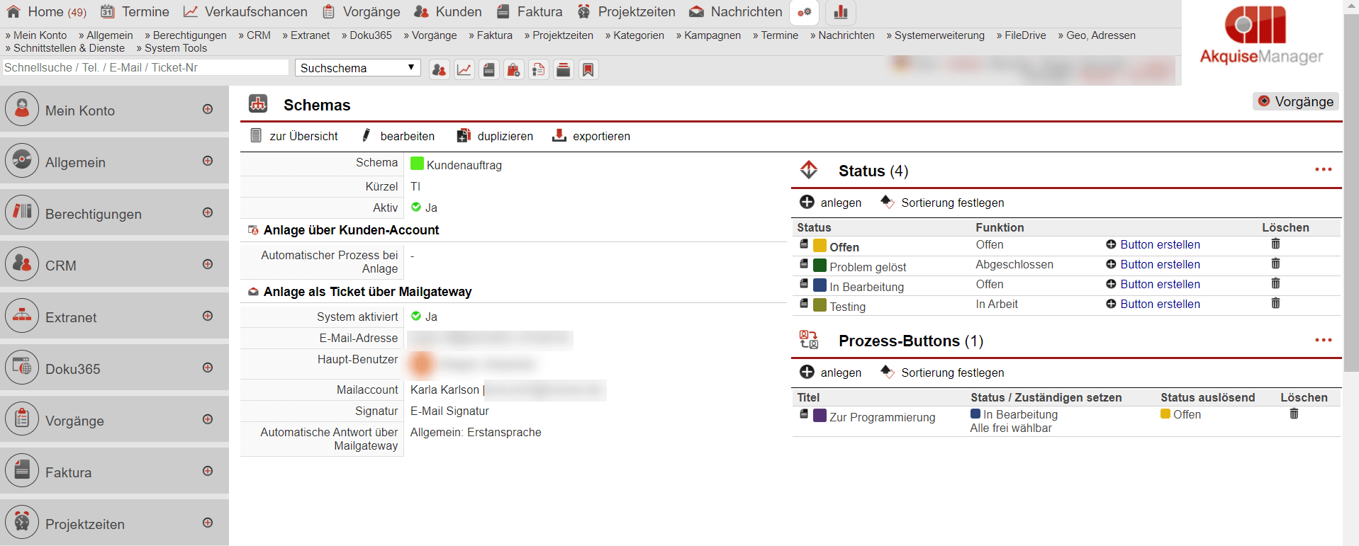Expand the CRM sidebar section
The height and width of the screenshot is (546, 1359).
point(207,264)
